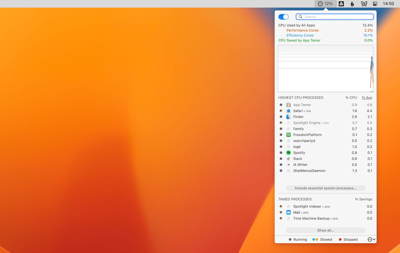400x253 pixels.
Task: Click status dot for Time Machine Backup
Action: 281,218
